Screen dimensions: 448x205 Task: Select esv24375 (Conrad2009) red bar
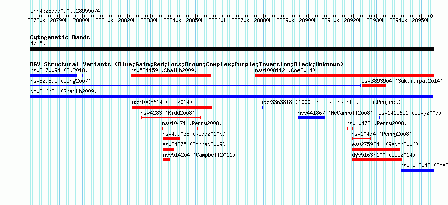[x=168, y=149]
